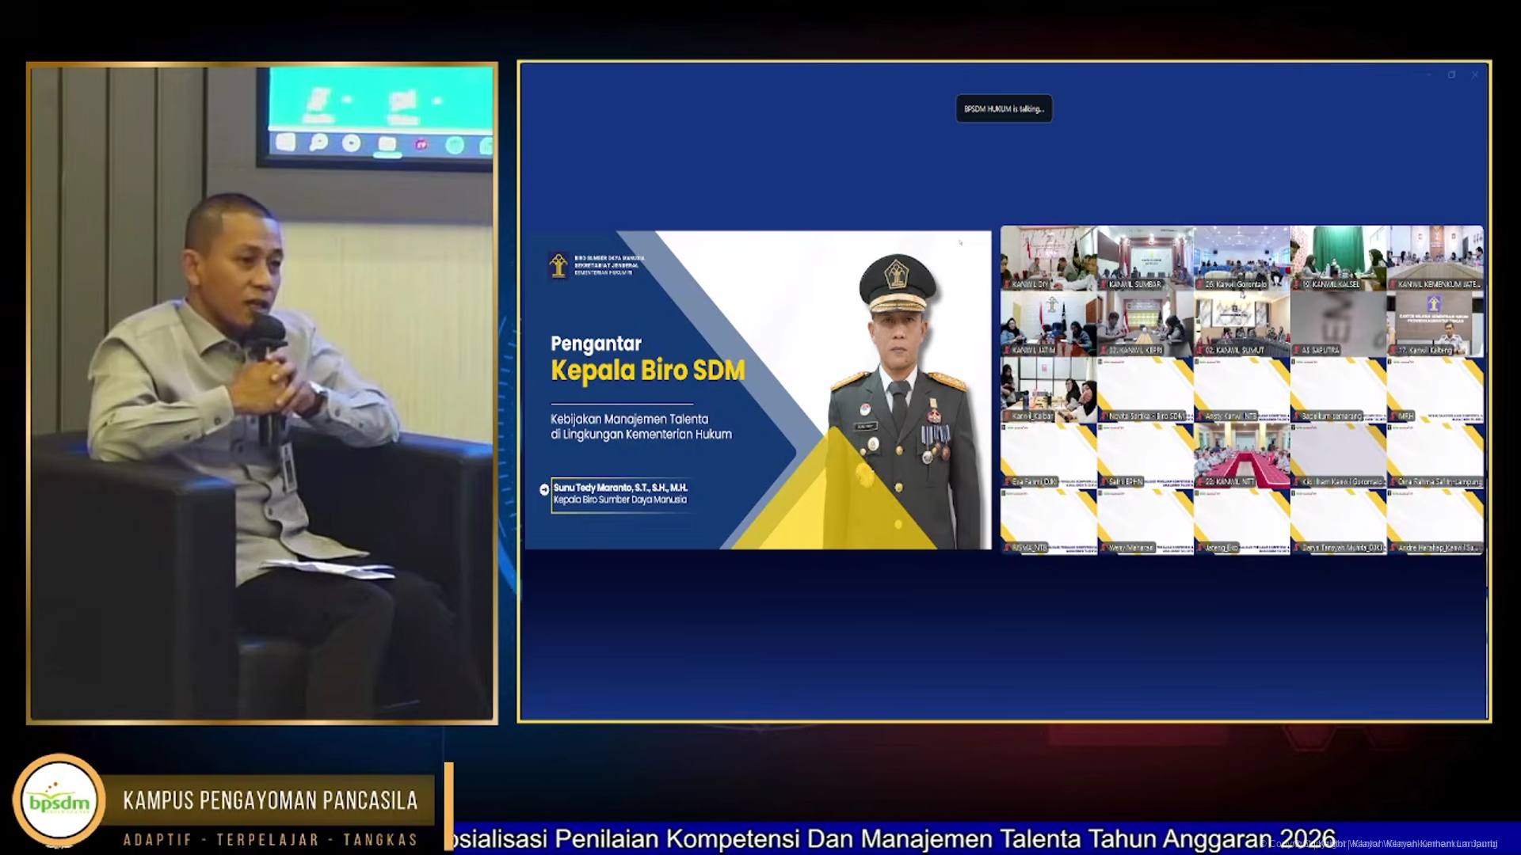
Task: Click the Start icon on the background monitor taskbar
Action: (285, 142)
